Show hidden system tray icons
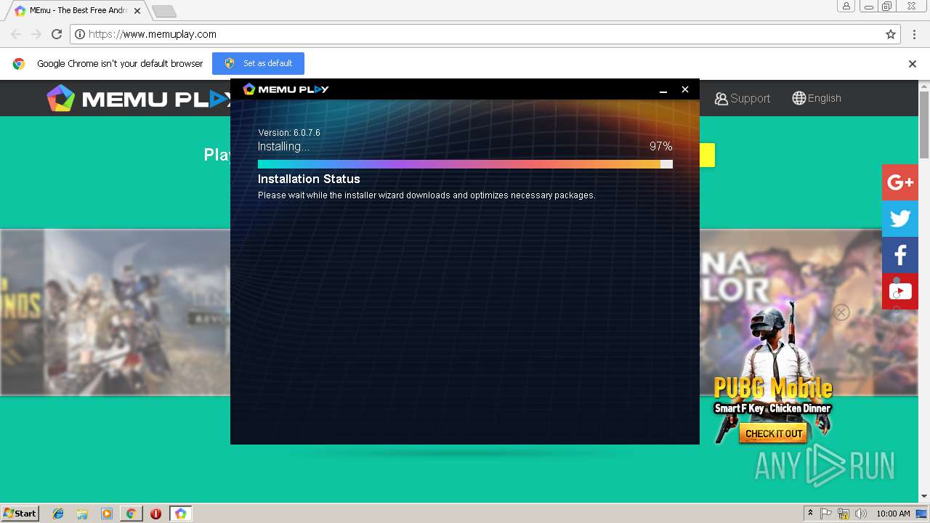 click(x=810, y=514)
